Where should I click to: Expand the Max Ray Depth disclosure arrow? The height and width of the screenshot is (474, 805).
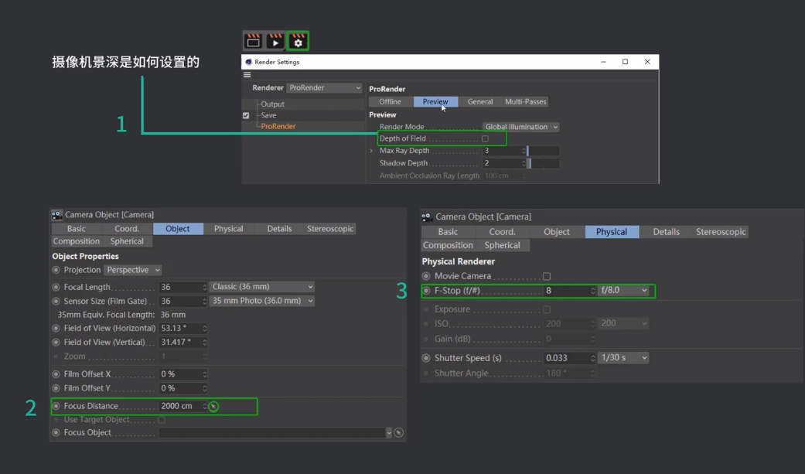pyautogui.click(x=372, y=152)
